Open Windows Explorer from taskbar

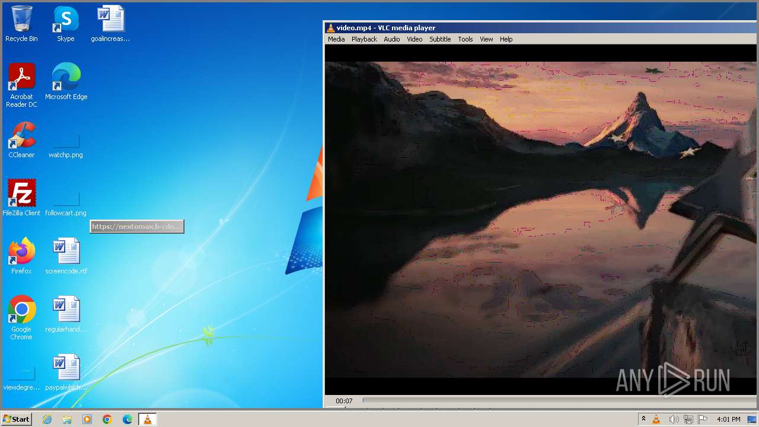pyautogui.click(x=67, y=419)
